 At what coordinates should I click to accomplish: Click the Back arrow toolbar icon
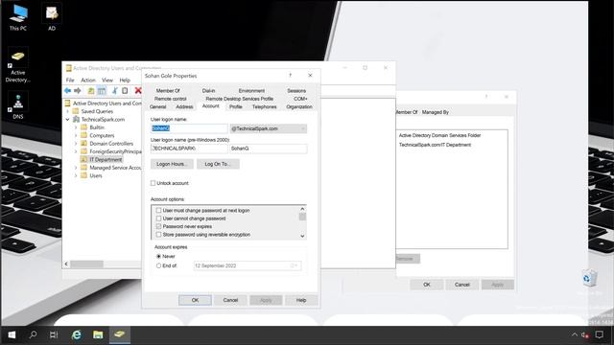click(x=68, y=91)
